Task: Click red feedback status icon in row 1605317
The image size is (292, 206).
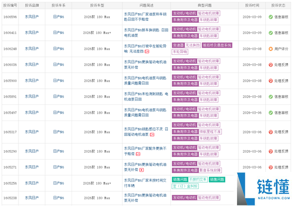Action: (271, 132)
